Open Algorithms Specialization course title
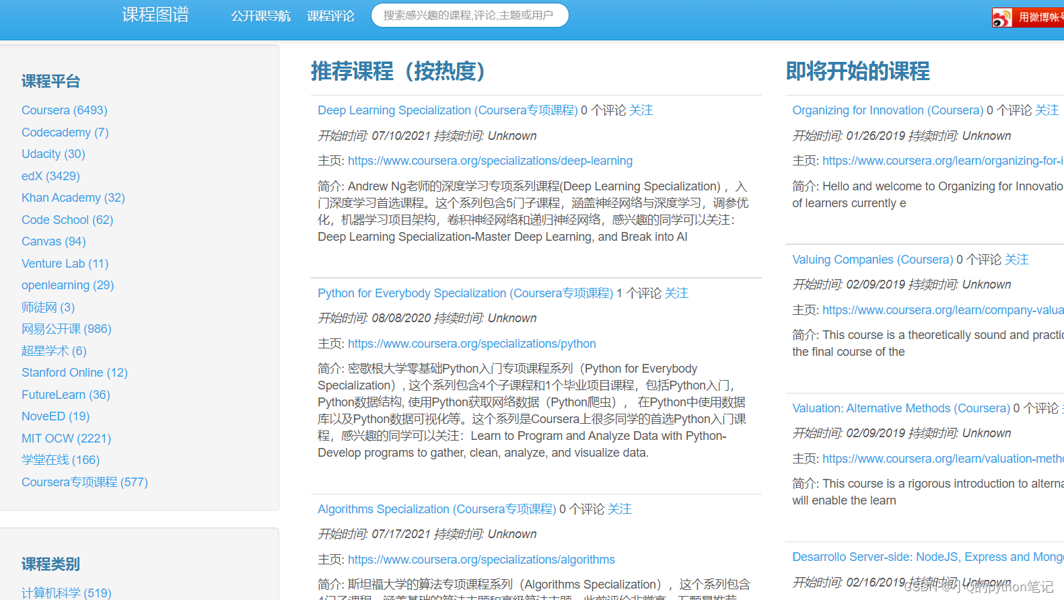 pyautogui.click(x=437, y=509)
